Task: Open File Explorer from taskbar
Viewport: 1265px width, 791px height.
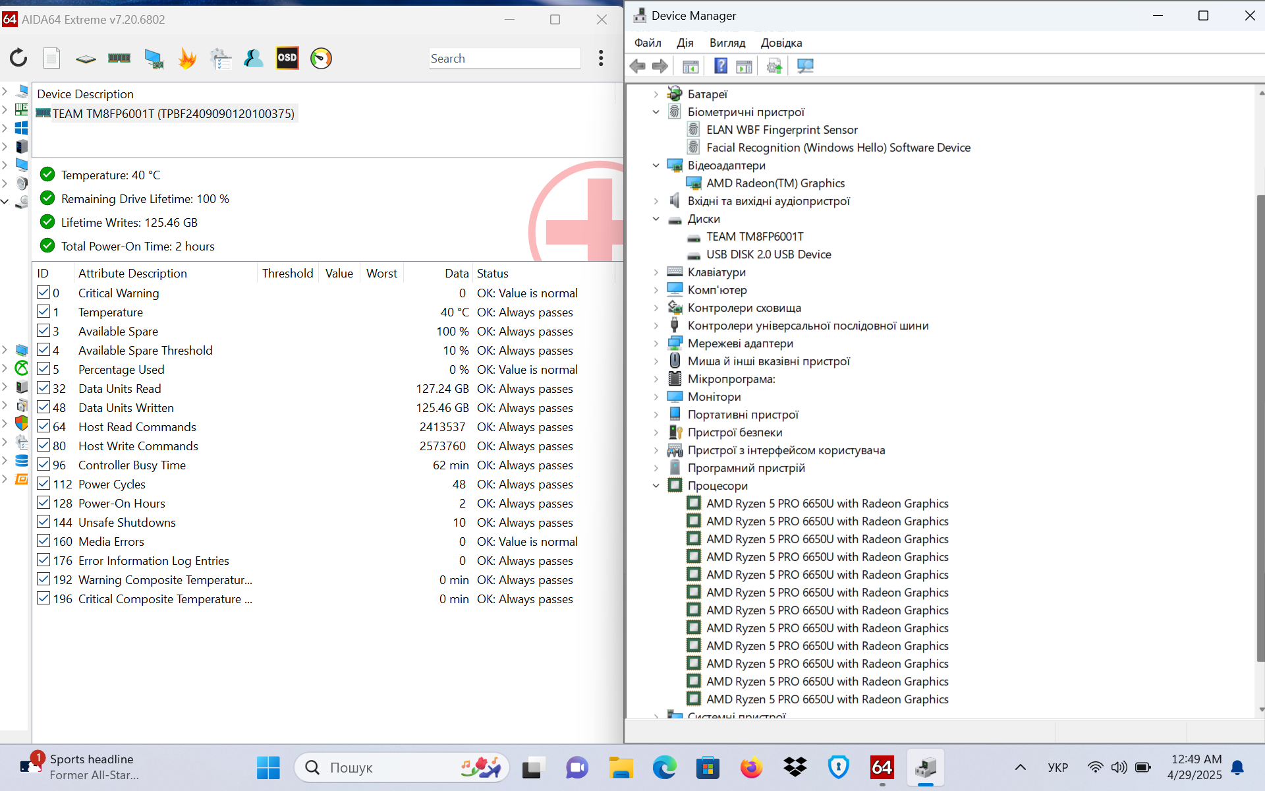Action: tap(621, 767)
